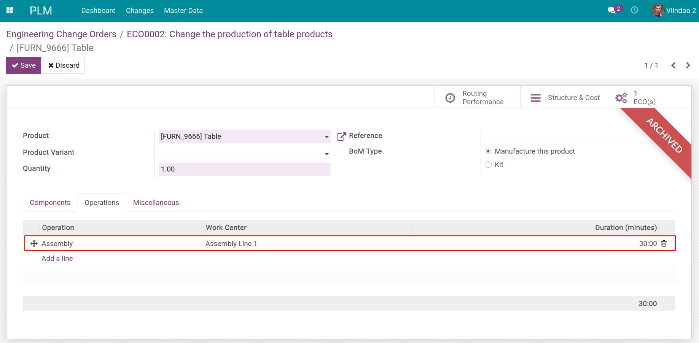Switch to the Miscellaneous tab

point(156,202)
